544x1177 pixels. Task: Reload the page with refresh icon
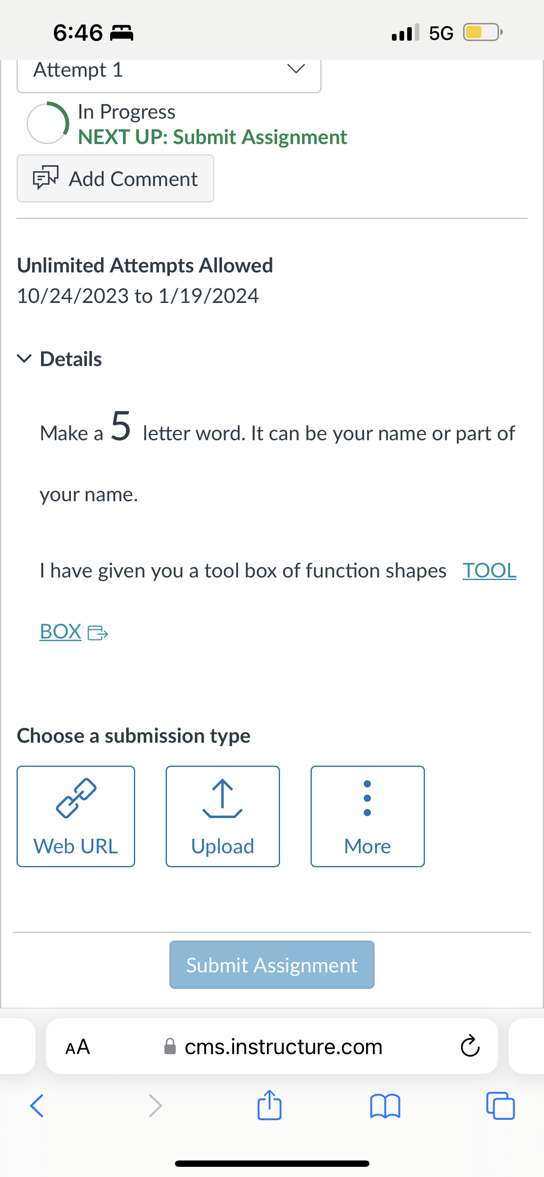(x=470, y=1047)
